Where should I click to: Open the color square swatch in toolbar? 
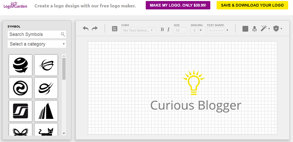coord(245,29)
